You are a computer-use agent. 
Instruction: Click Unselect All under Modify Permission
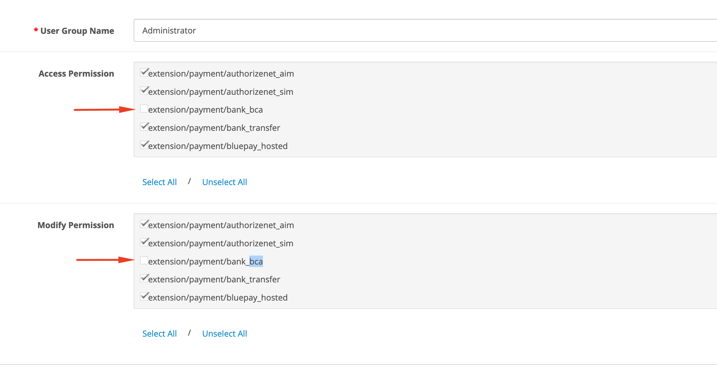click(225, 333)
